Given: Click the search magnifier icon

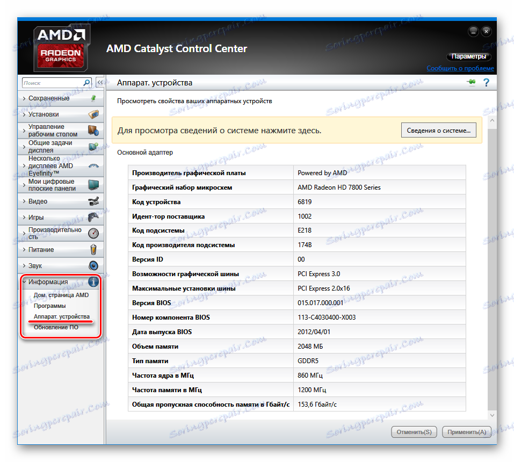Looking at the screenshot, I should click(x=86, y=83).
